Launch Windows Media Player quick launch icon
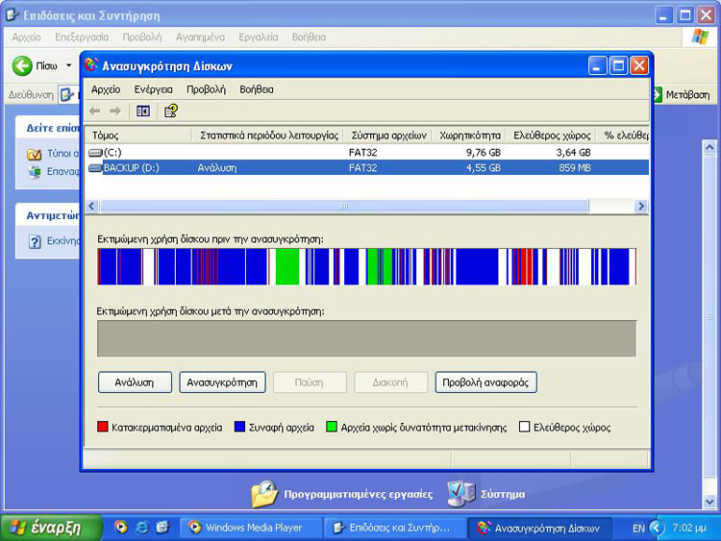 (x=121, y=527)
